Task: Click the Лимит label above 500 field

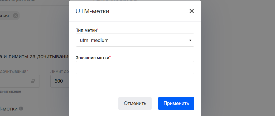Action: pos(60,71)
